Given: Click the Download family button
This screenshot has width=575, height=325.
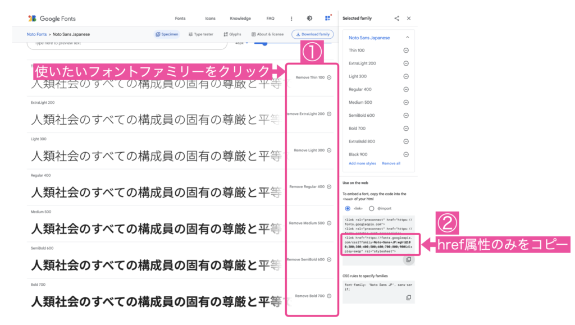Looking at the screenshot, I should pos(312,34).
